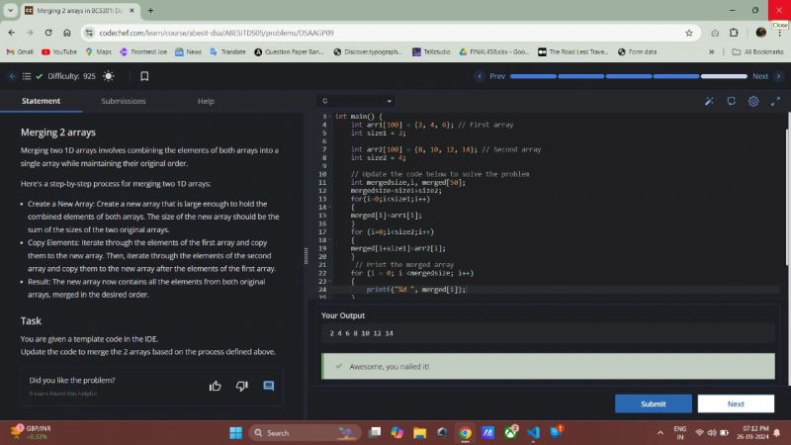Open Task View on the taskbar
This screenshot has height=445, width=791.
click(375, 432)
